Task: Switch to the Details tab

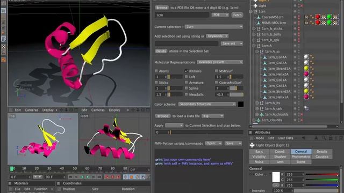Action: [322, 151]
